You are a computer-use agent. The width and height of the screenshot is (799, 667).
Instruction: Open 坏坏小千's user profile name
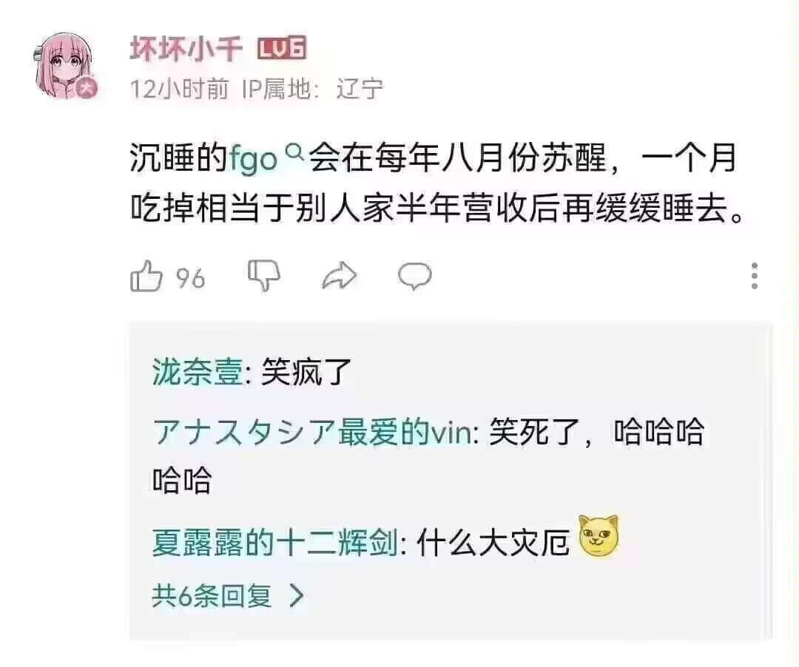pos(186,50)
